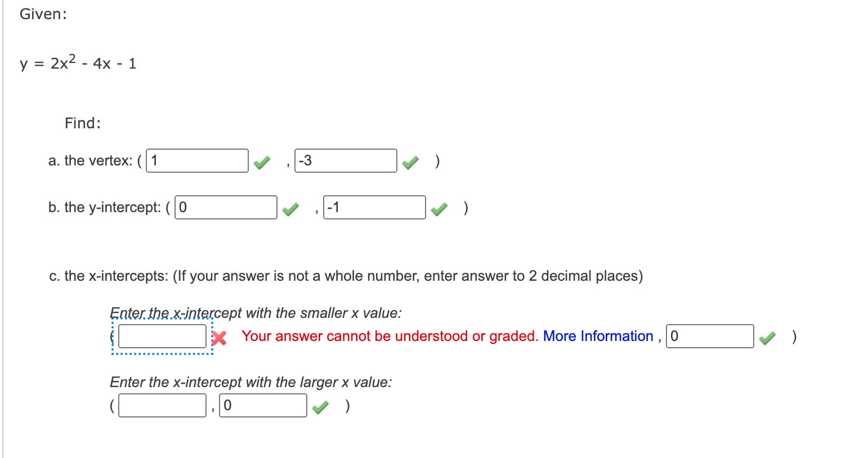Click the y-intercept box containing 0

(x=226, y=208)
